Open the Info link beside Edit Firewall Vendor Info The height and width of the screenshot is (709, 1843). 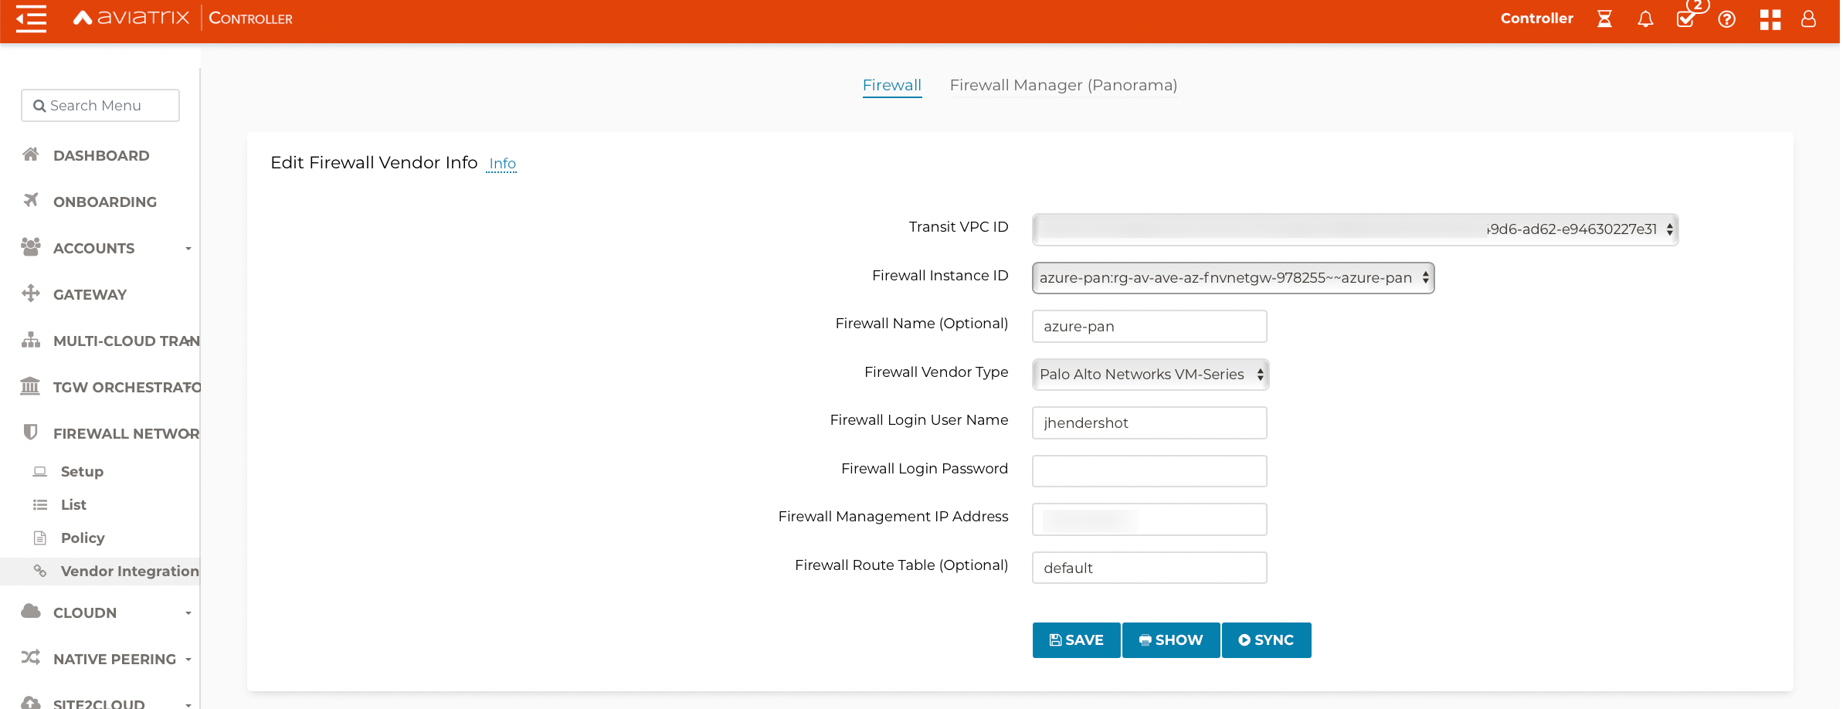pyautogui.click(x=502, y=164)
